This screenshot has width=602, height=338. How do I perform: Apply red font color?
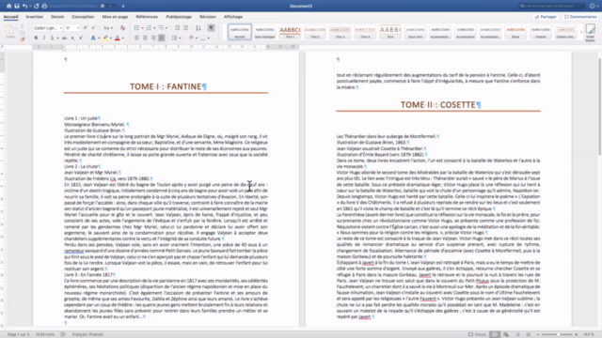tap(117, 38)
